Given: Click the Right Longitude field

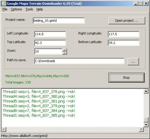Looking at the screenshot, I should (x=123, y=34).
